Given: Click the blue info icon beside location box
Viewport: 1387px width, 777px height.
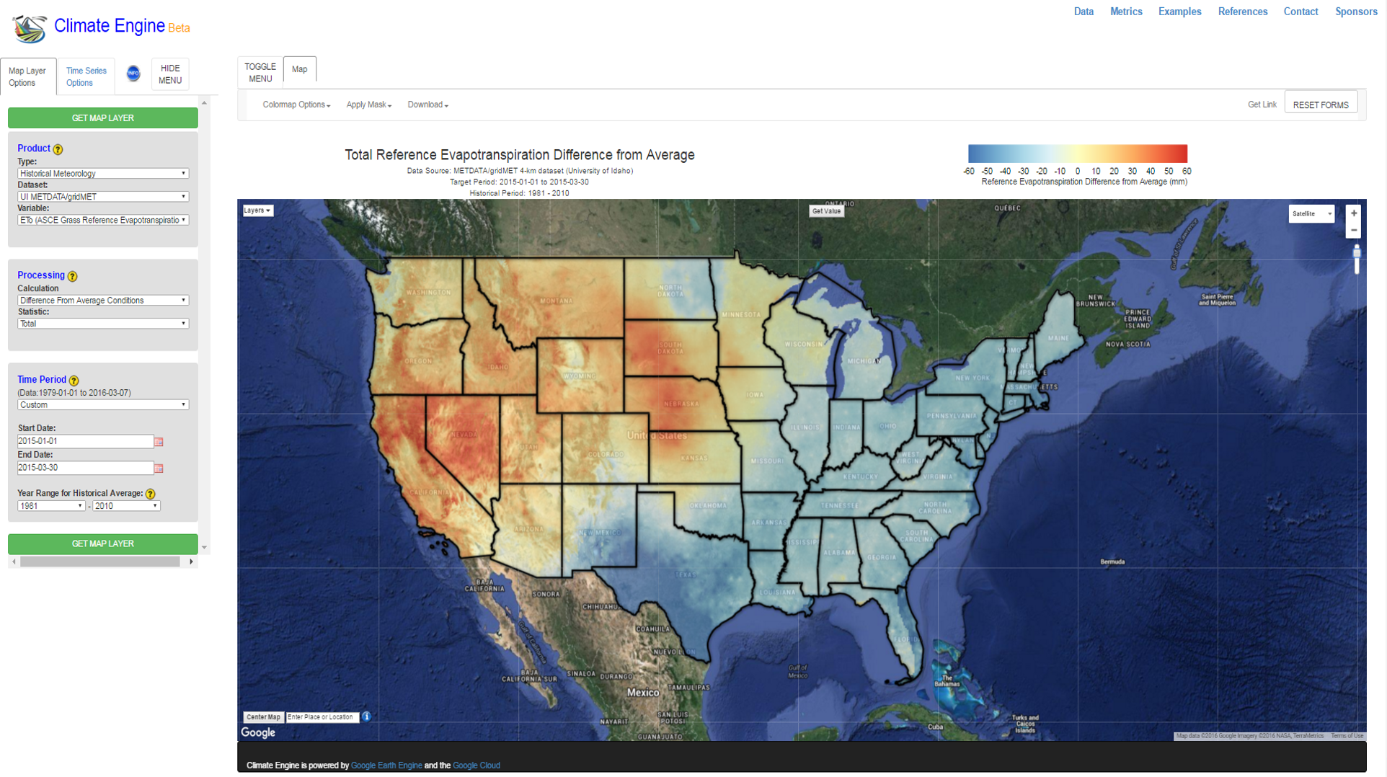Looking at the screenshot, I should (366, 716).
